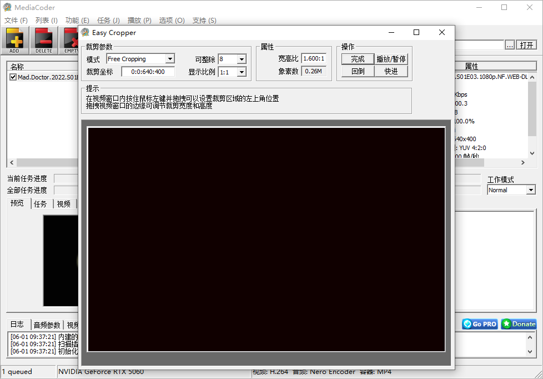
Task: Click the log panel scroll-up arrow
Action: tap(530, 337)
